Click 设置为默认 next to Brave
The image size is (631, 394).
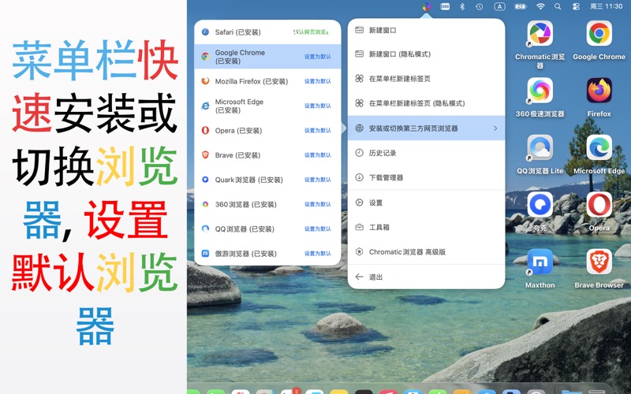318,155
